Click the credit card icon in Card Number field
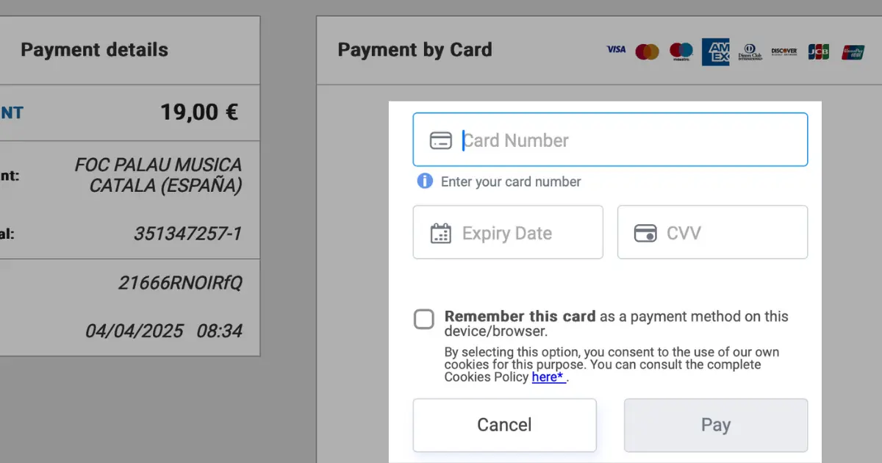882x463 pixels. click(x=440, y=140)
